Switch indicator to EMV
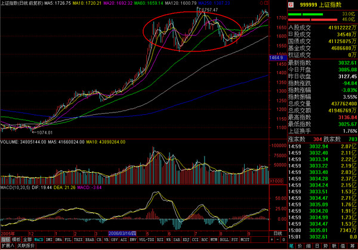358x250 pixels. pyautogui.click(x=133, y=240)
